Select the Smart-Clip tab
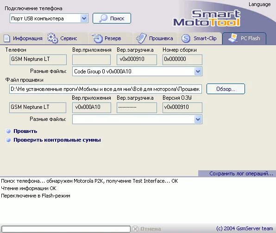The height and width of the screenshot is (233, 276). click(200, 38)
